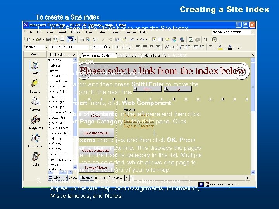The width and height of the screenshot is (279, 209).
Task: Click the Web Component toolbar icon
Action: 154,39
